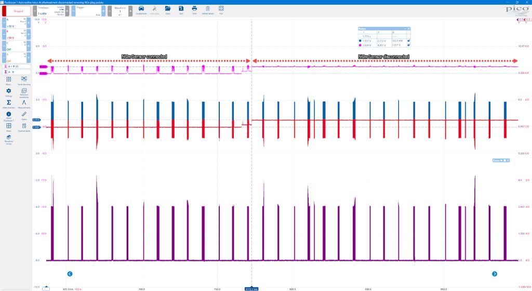Open the Measurements tool
The width and height of the screenshot is (532, 291).
point(24,103)
